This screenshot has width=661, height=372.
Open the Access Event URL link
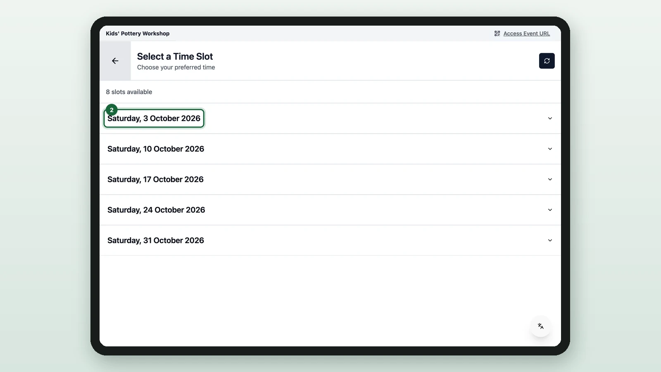[526, 33]
